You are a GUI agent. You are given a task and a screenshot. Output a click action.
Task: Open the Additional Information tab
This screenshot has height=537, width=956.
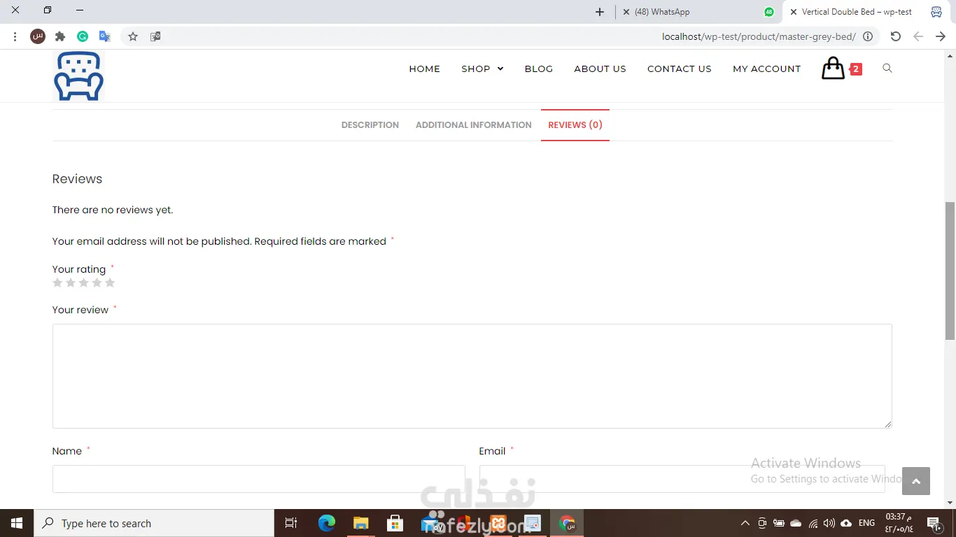click(x=474, y=125)
